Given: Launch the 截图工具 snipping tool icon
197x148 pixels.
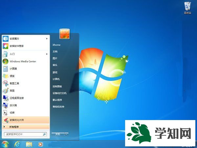Looking at the screenshot, I should click(5, 83).
